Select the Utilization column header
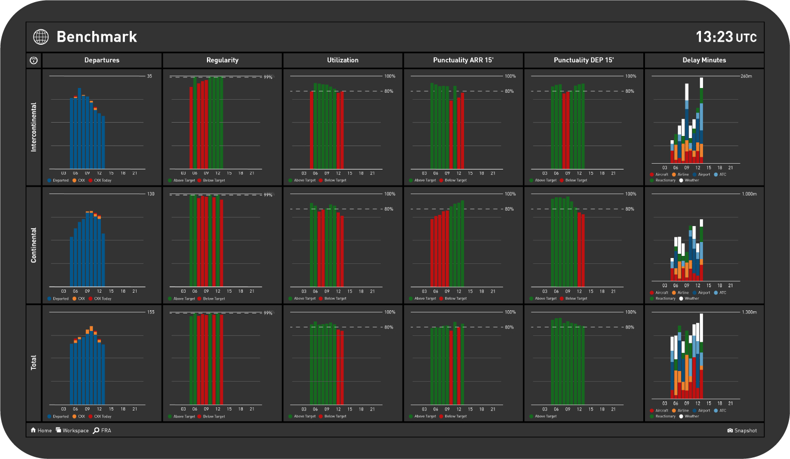The width and height of the screenshot is (790, 459). point(343,60)
